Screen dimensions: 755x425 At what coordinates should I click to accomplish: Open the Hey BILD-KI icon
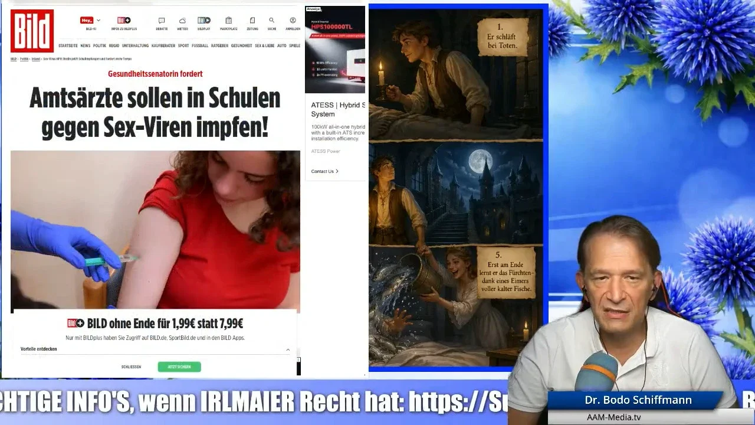(x=87, y=20)
